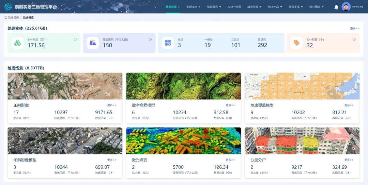The image size is (368, 185).
Task: Click the 三级类 value 292
Action: tap(262, 45)
